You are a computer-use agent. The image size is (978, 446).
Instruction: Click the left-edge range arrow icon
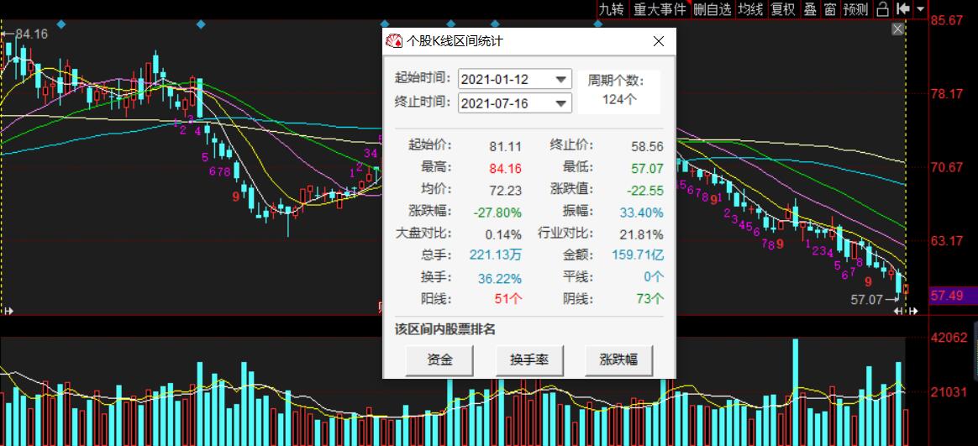[8, 311]
